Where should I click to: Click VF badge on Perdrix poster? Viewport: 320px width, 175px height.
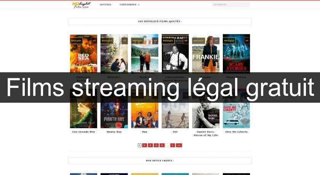pos(155,41)
